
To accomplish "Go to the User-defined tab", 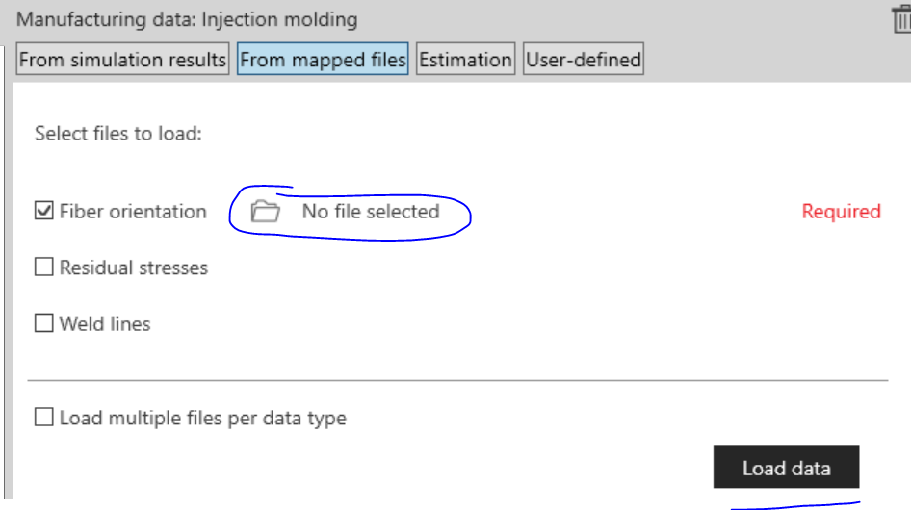I will (584, 59).
